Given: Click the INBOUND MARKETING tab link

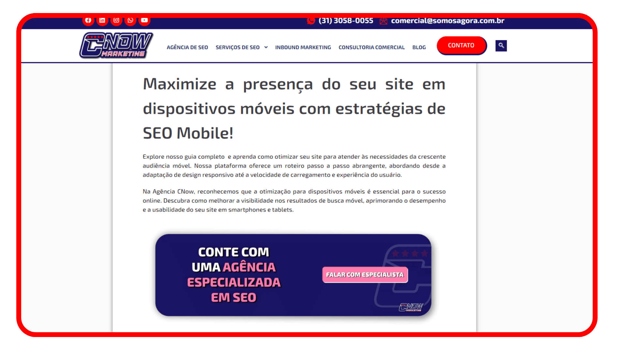Looking at the screenshot, I should pos(302,47).
